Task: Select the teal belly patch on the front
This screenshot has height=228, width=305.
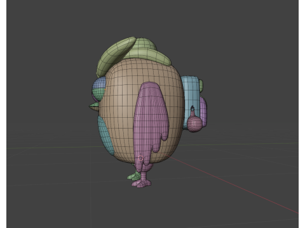Action: pyautogui.click(x=105, y=136)
